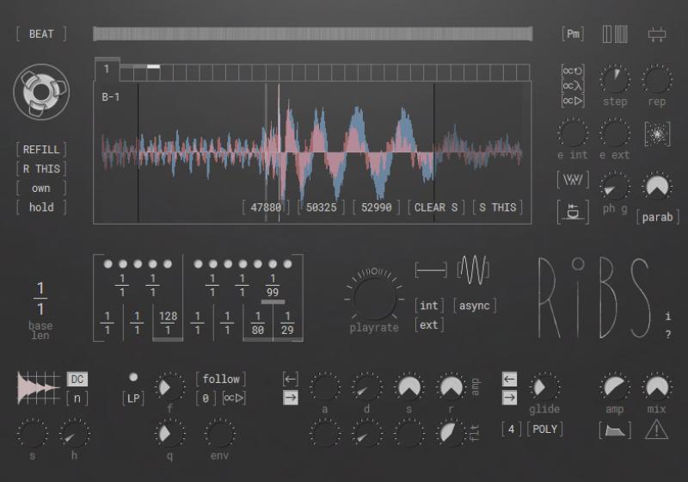Viewport: 688px width, 482px height.
Task: Click the CLEAR S button
Action: pos(436,207)
